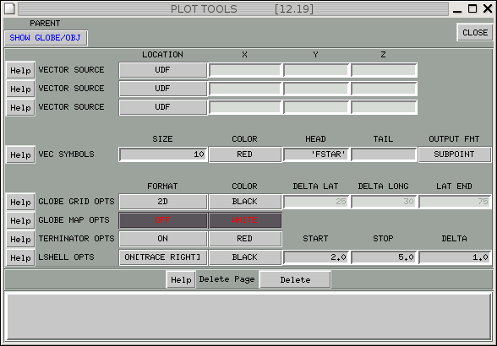Screen dimensions: 497x346
Task: Open Help next to Delete Page
Action: [x=181, y=279]
